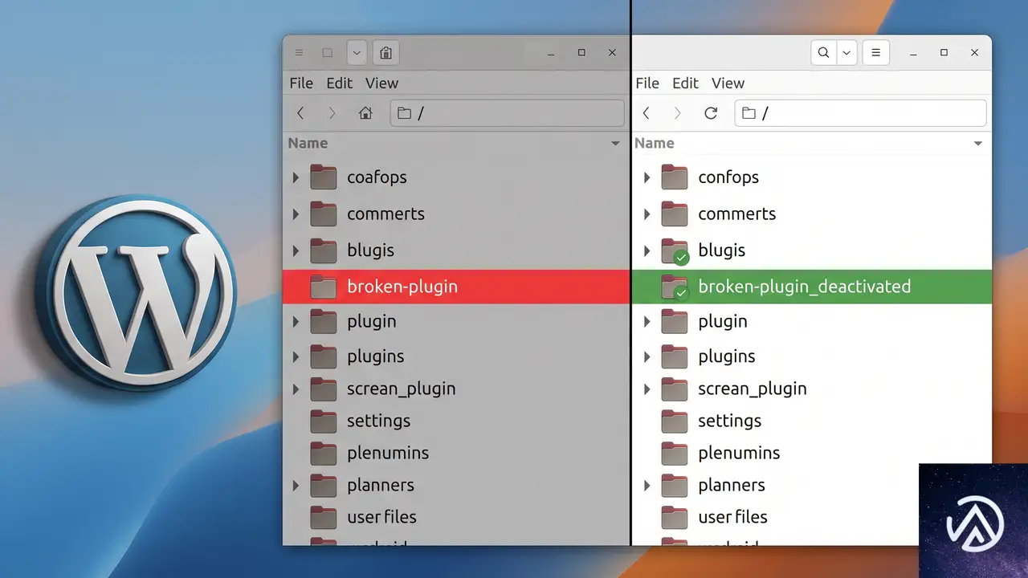Click the path field in right window

click(860, 113)
